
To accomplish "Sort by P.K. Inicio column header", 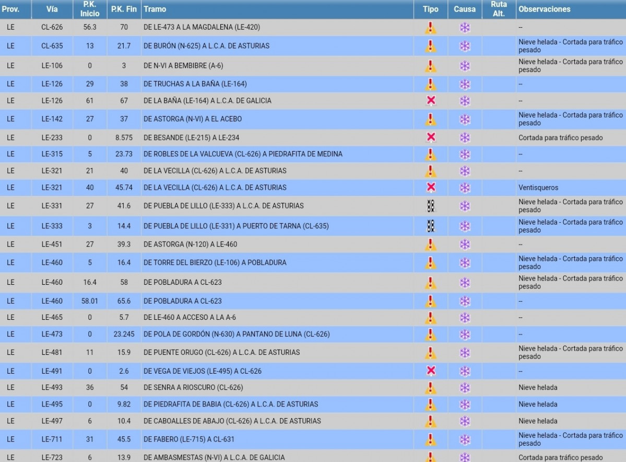I will click(x=90, y=9).
